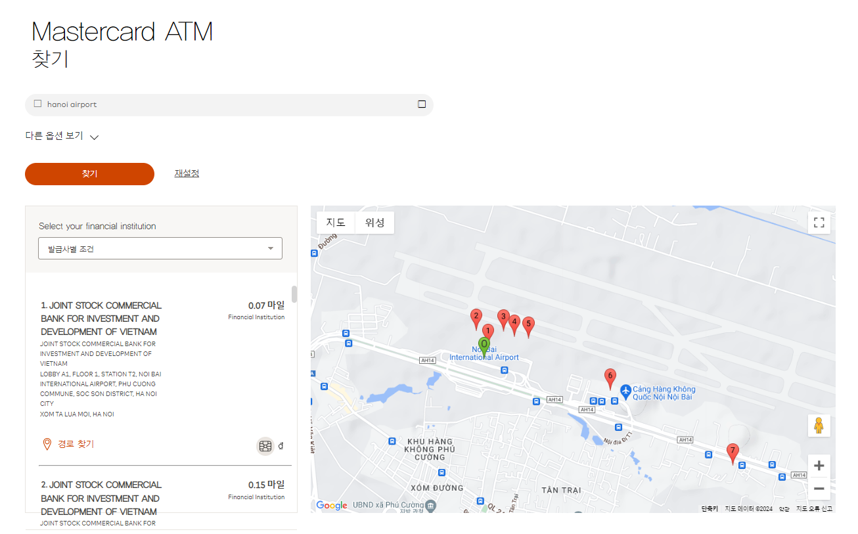Click the bus stop left of Khu Hàng Không label
The width and height of the screenshot is (858, 534).
coord(392,441)
